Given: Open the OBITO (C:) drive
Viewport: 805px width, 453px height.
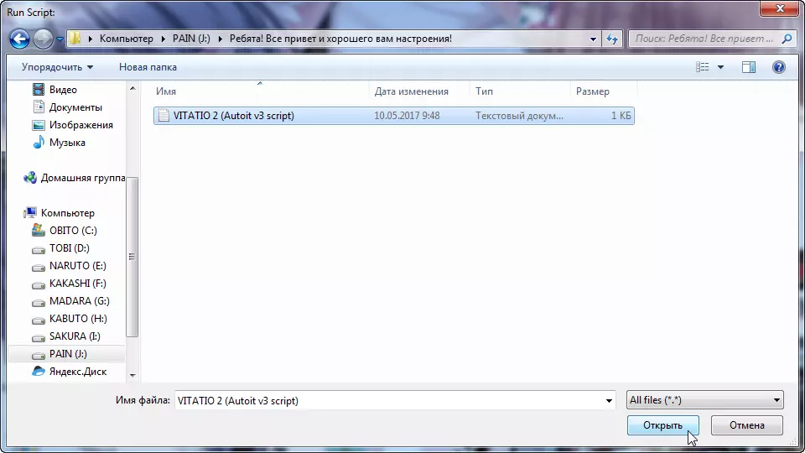Looking at the screenshot, I should click(x=73, y=231).
